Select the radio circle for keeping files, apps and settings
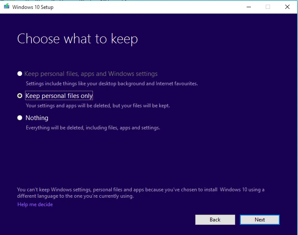The width and height of the screenshot is (298, 235). coord(20,74)
